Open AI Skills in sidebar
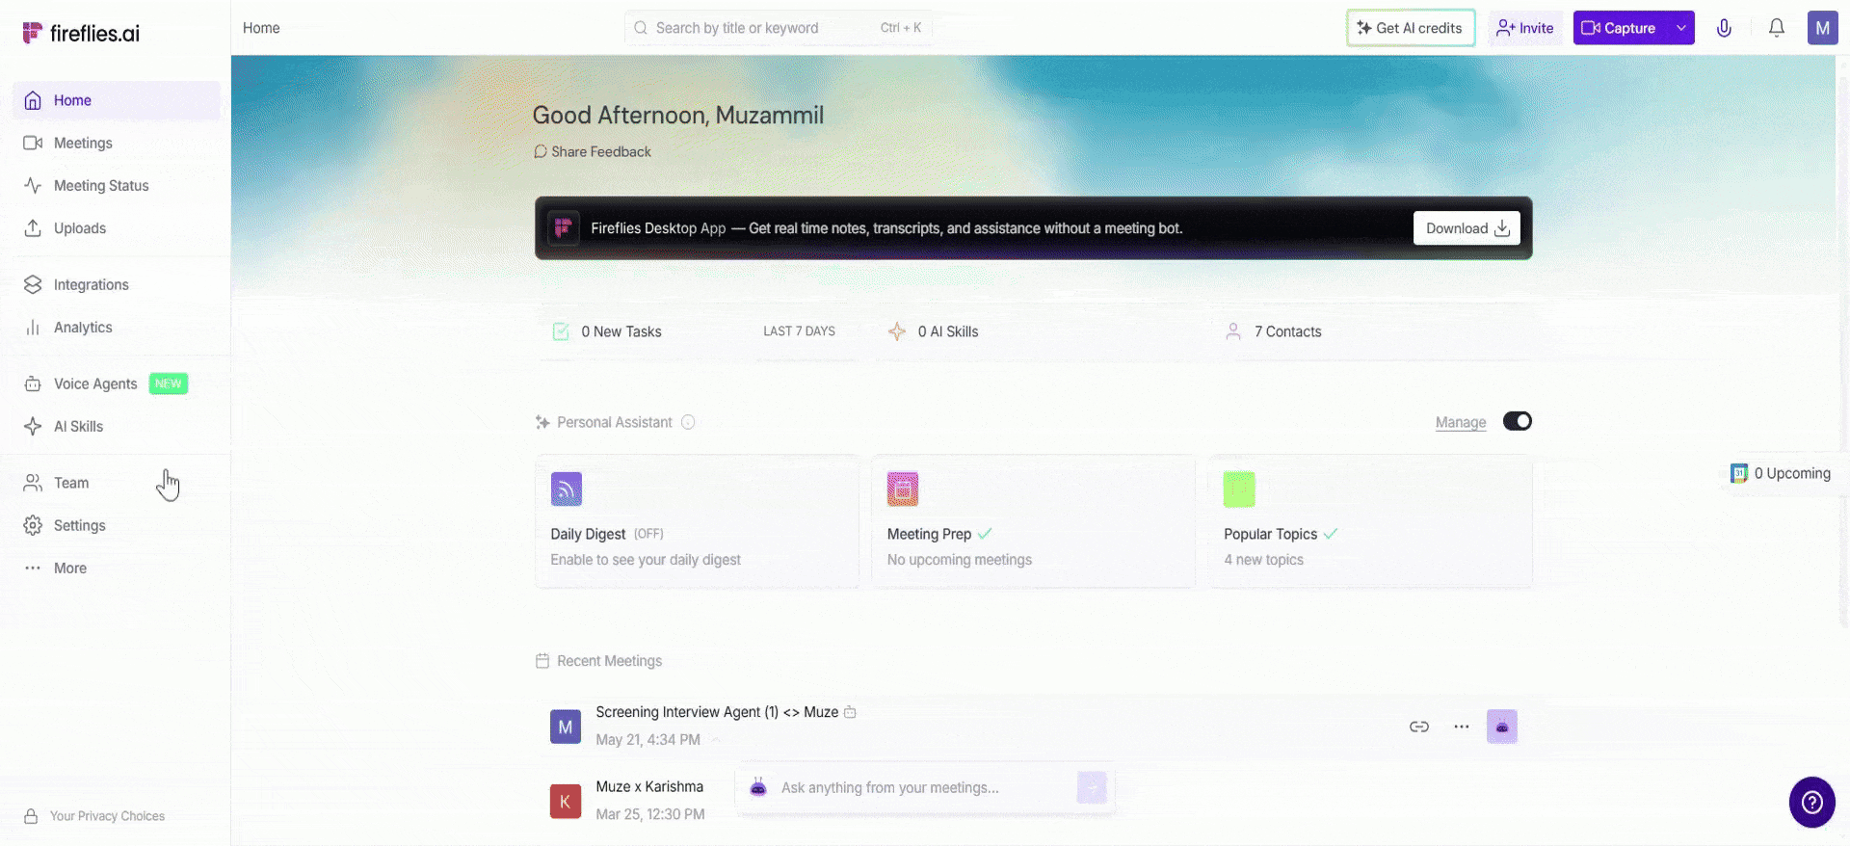 point(116,426)
